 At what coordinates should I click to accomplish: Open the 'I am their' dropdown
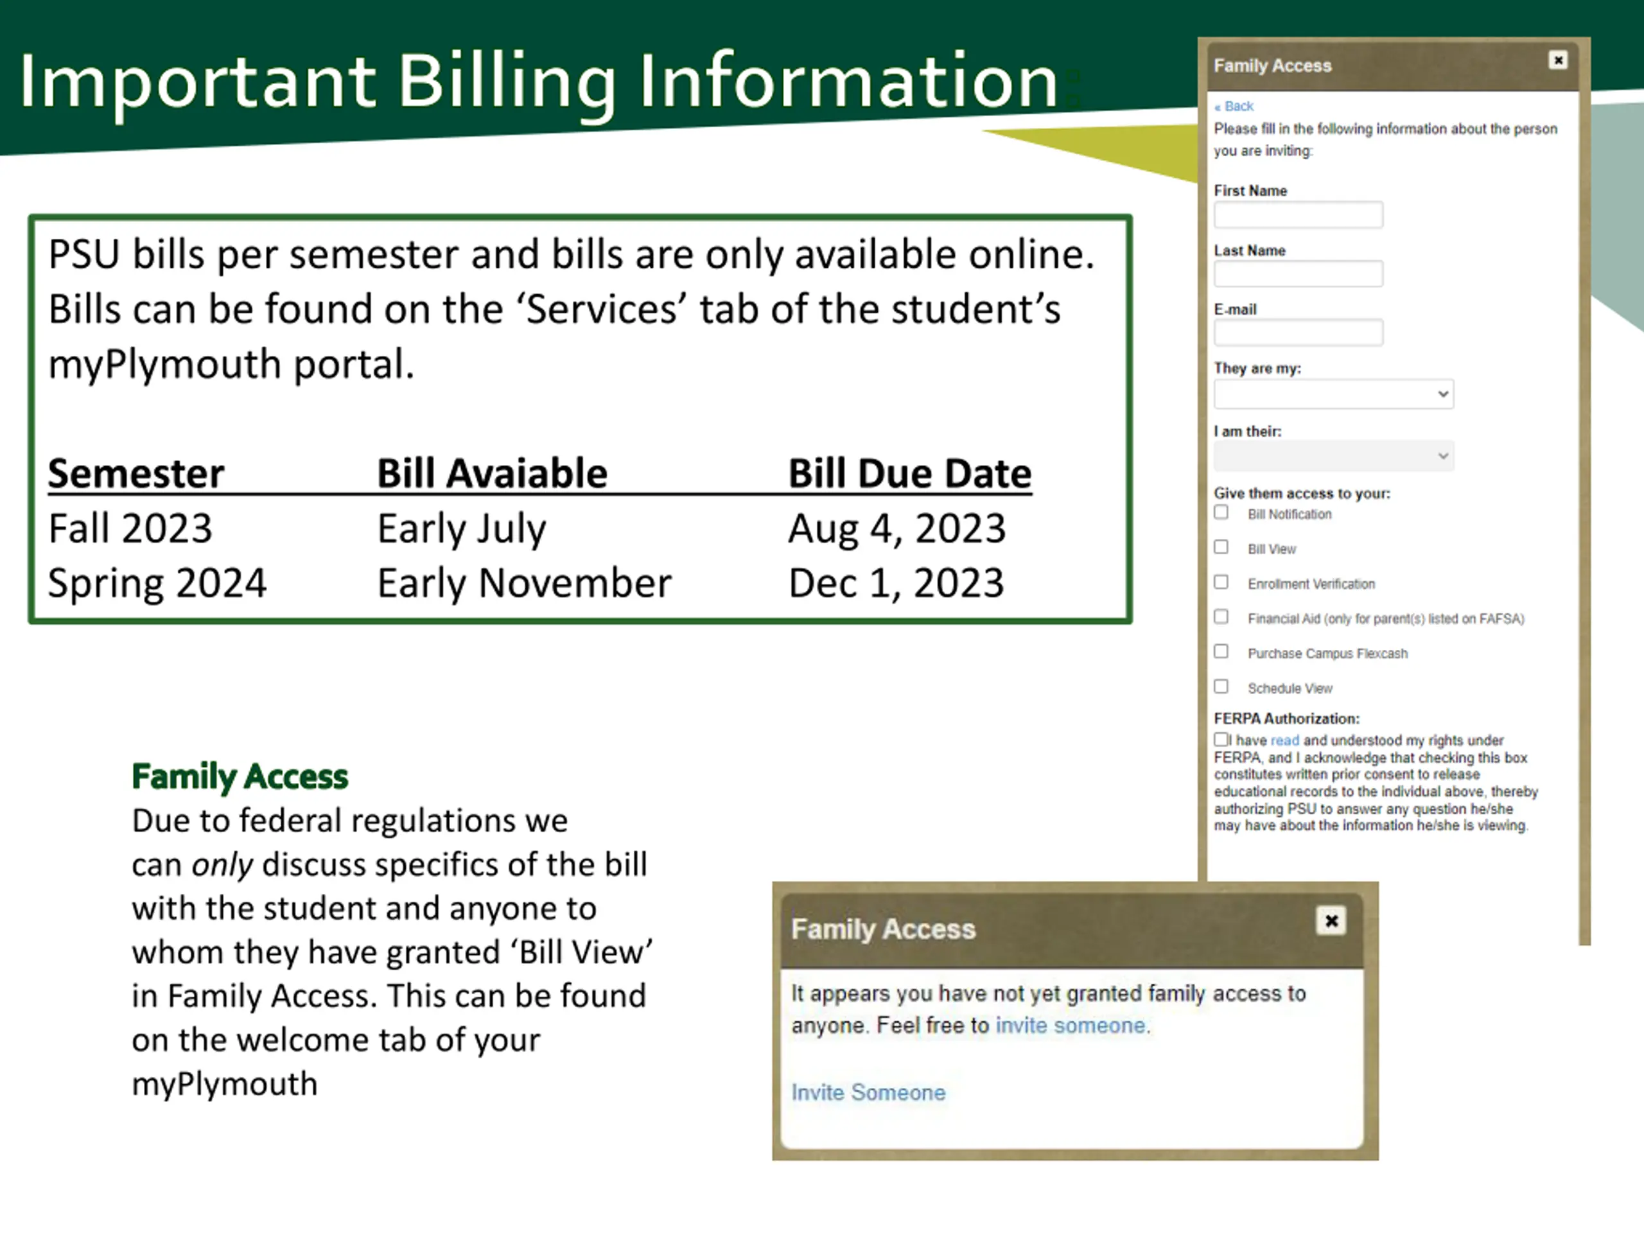1333,455
